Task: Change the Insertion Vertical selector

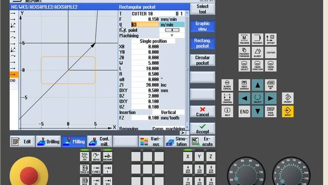Action: [169, 113]
